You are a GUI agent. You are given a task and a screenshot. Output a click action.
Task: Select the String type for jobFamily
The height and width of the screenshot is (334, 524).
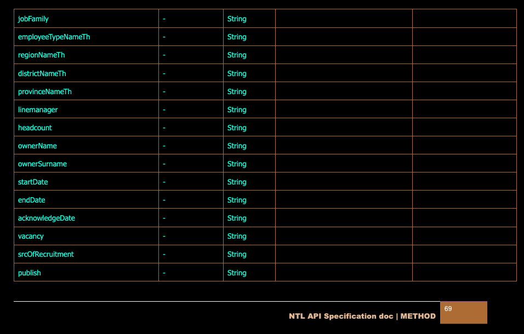[237, 19]
